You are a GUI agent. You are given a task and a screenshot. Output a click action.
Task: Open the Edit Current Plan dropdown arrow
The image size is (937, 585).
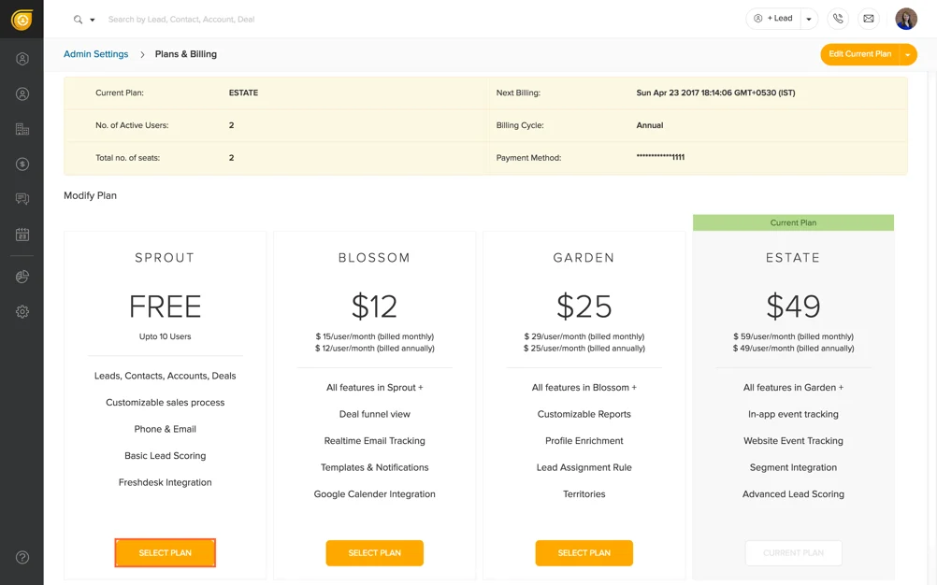point(905,54)
